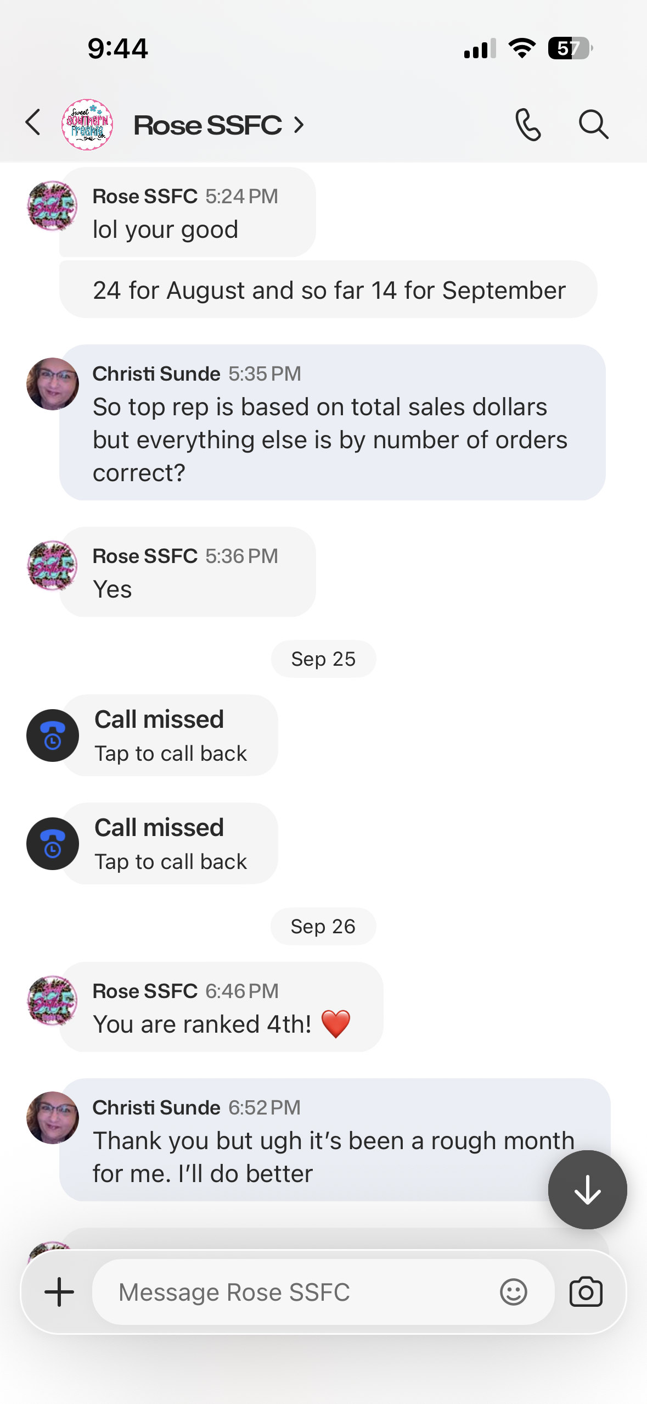Screen dimensions: 647x1404
Task: Tap second missed call phone icon
Action: pyautogui.click(x=53, y=844)
